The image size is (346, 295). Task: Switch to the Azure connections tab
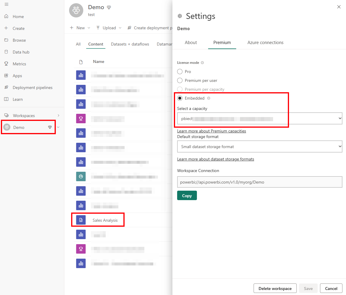tap(265, 43)
